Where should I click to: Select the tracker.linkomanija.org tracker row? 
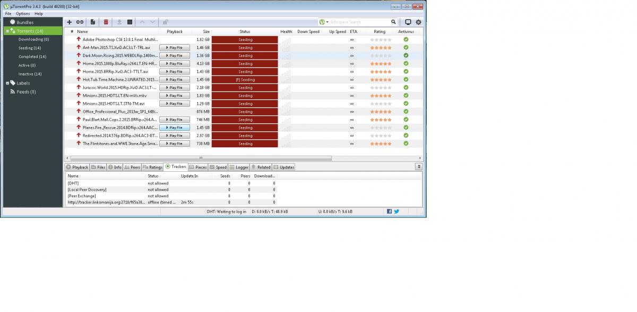(171, 202)
